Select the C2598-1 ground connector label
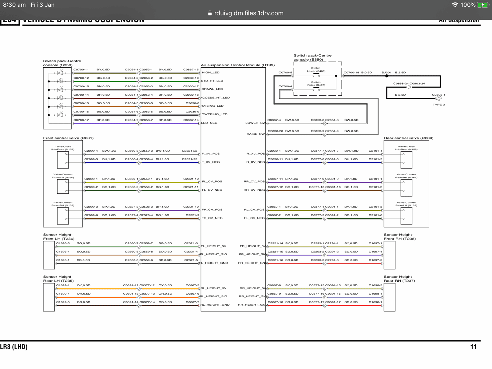The height and width of the screenshot is (369, 492). click(x=438, y=95)
